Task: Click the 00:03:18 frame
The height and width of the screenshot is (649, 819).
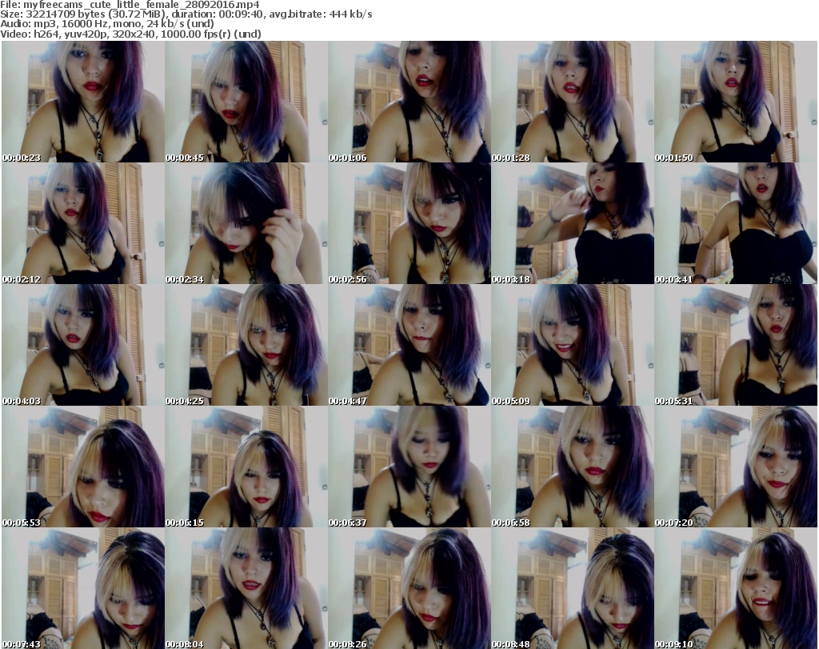Action: point(573,223)
